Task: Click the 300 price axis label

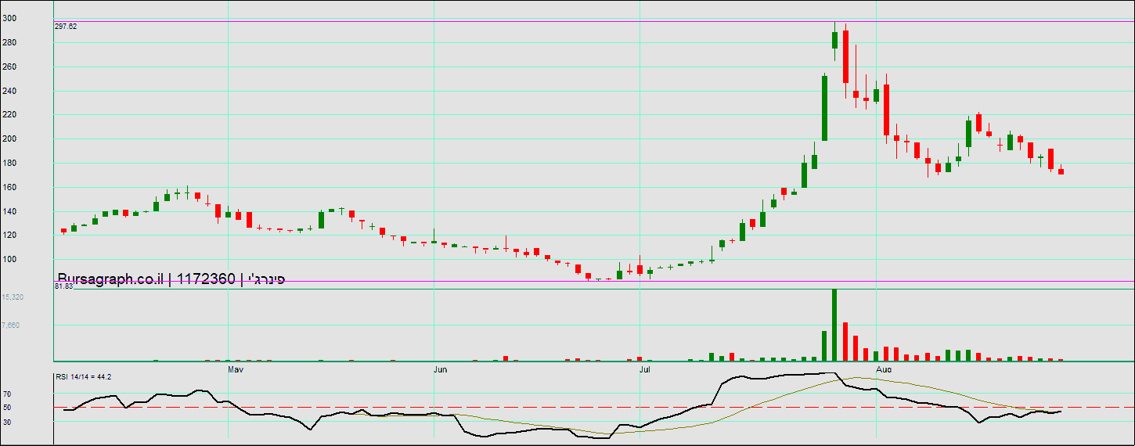Action: point(9,19)
